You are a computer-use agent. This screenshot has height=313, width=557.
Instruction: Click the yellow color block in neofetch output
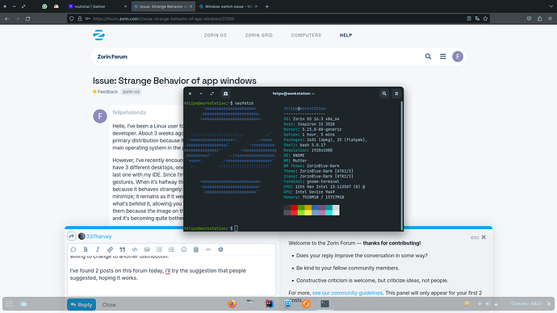coord(308,210)
